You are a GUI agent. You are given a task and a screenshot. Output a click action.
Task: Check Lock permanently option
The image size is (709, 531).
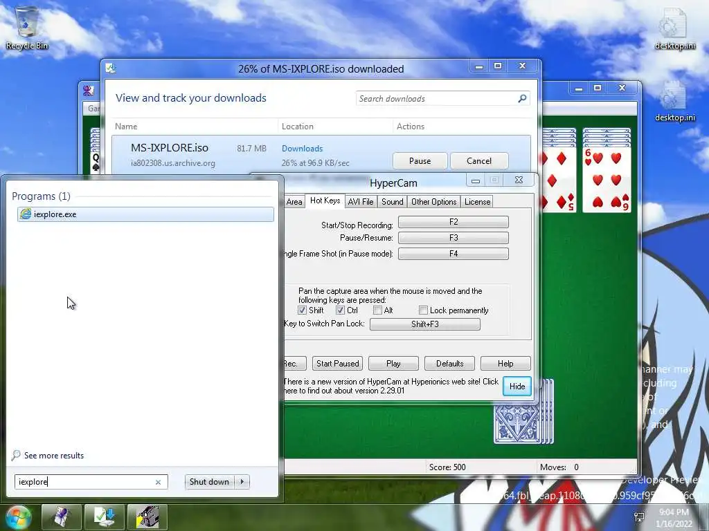tap(423, 310)
